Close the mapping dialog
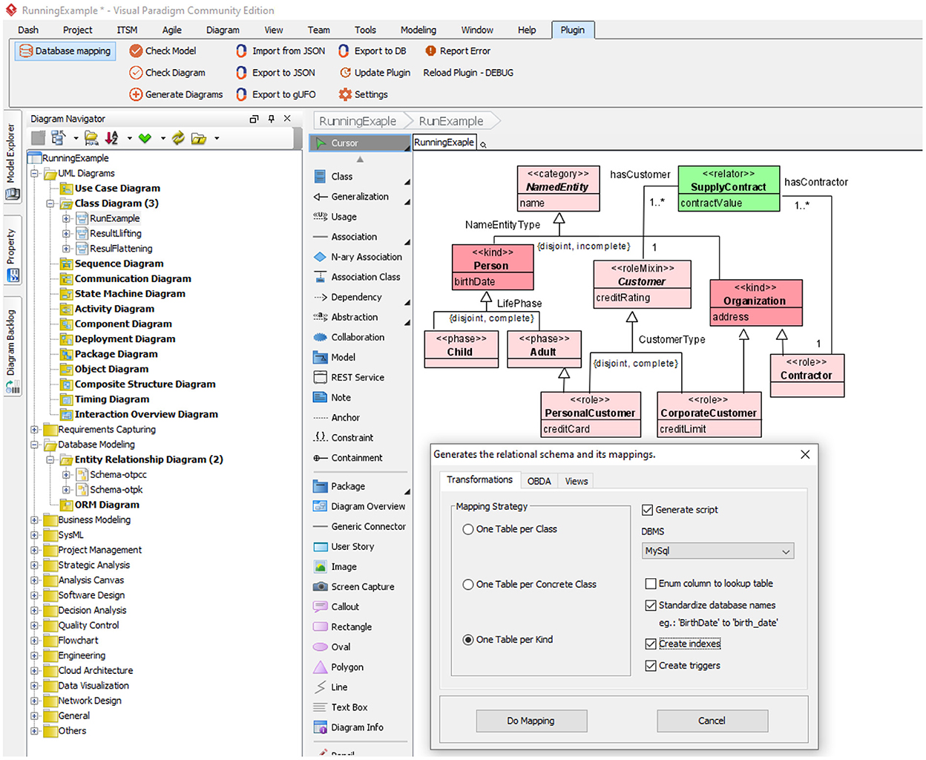 tap(805, 454)
